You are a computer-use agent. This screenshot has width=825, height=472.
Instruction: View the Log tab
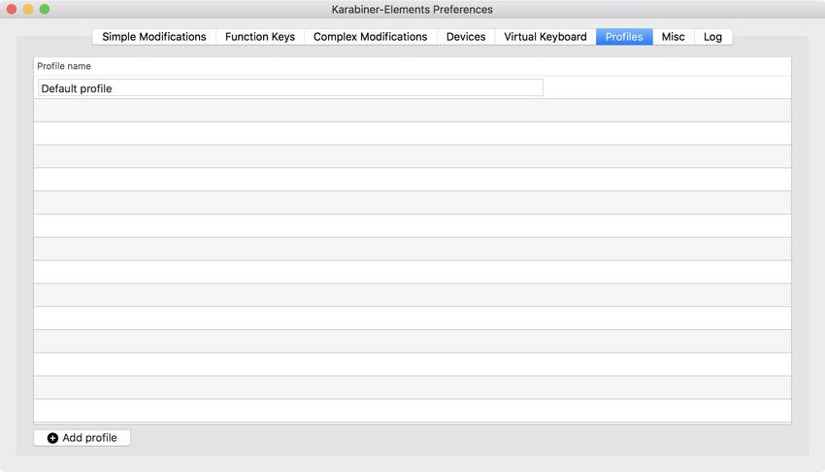point(712,37)
